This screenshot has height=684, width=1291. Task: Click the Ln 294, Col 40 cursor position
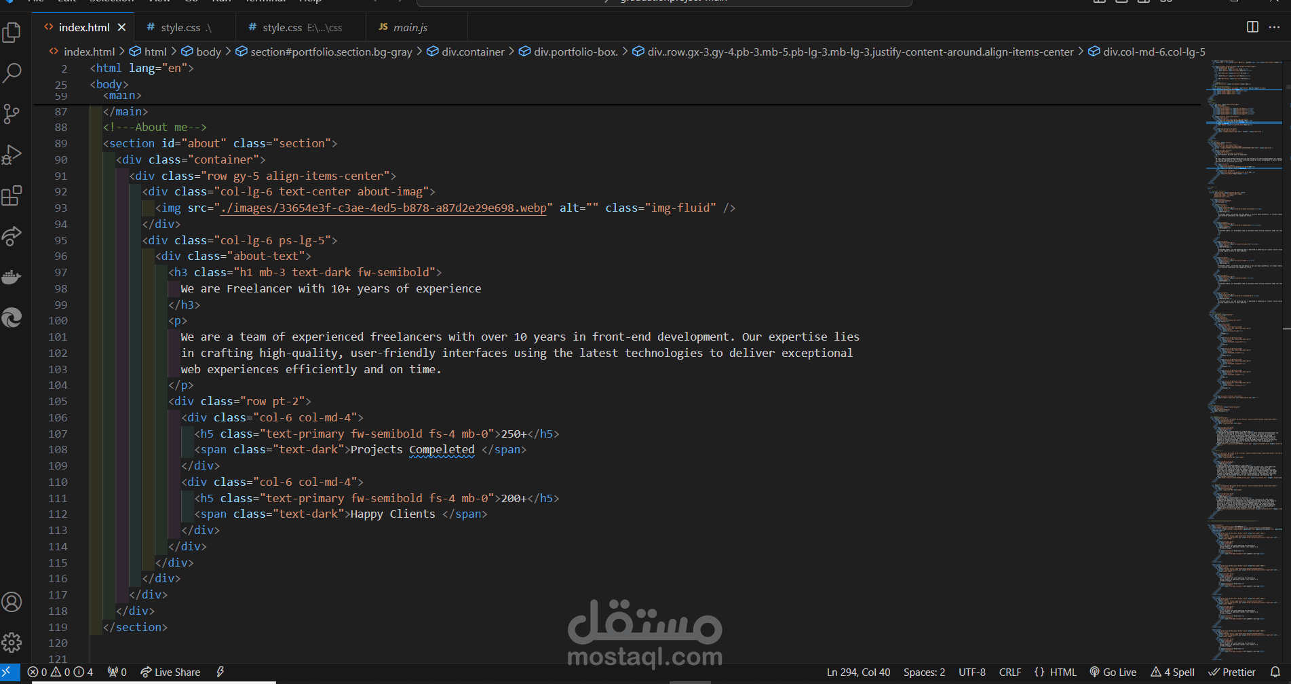click(x=858, y=672)
